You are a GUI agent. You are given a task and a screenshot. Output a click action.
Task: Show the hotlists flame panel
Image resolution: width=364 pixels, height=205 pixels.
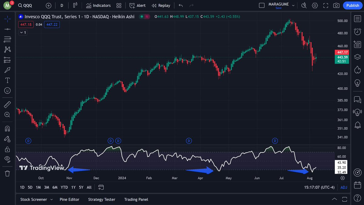357,70
